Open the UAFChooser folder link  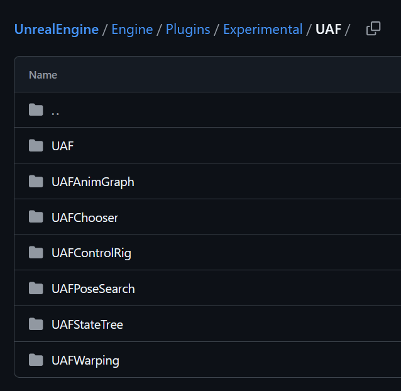[x=85, y=218]
